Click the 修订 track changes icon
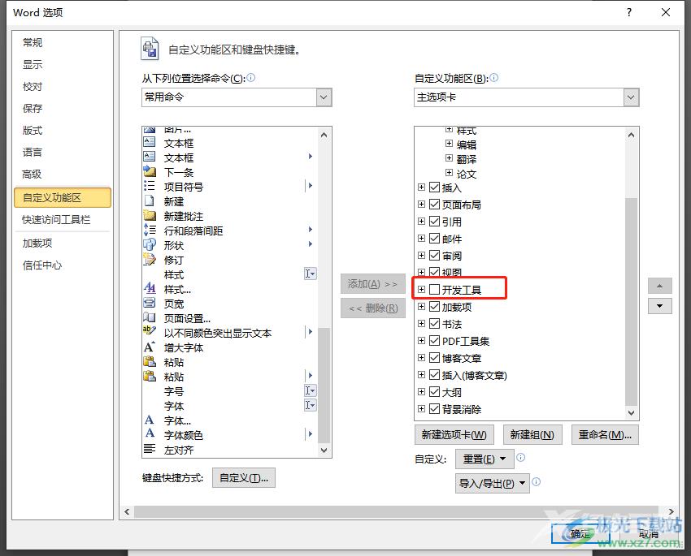 150,259
